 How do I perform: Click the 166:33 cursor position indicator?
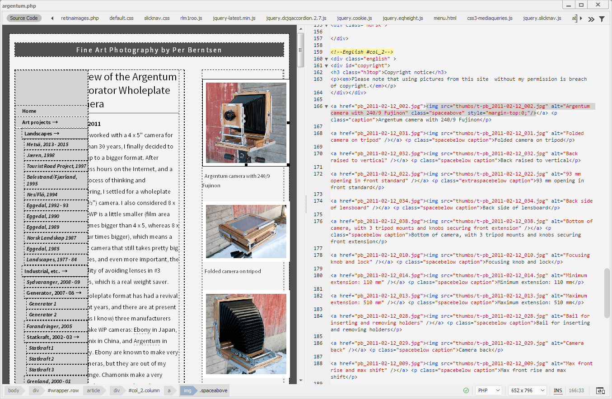pos(577,390)
